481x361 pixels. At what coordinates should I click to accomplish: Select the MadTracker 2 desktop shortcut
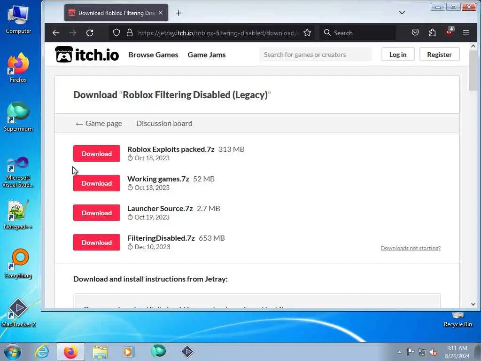coord(18,313)
